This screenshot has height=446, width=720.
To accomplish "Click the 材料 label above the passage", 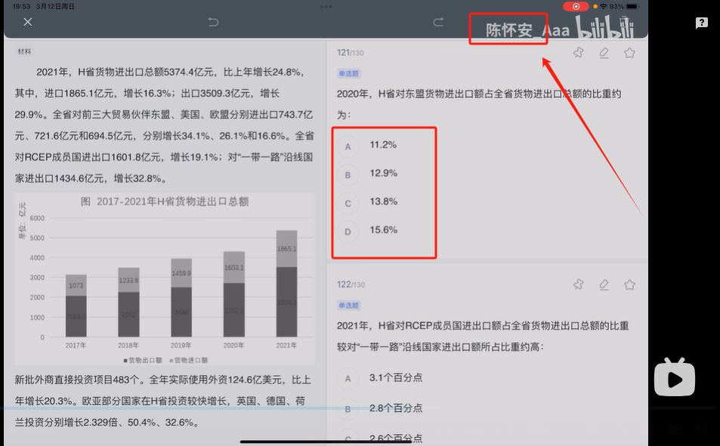I will point(24,51).
